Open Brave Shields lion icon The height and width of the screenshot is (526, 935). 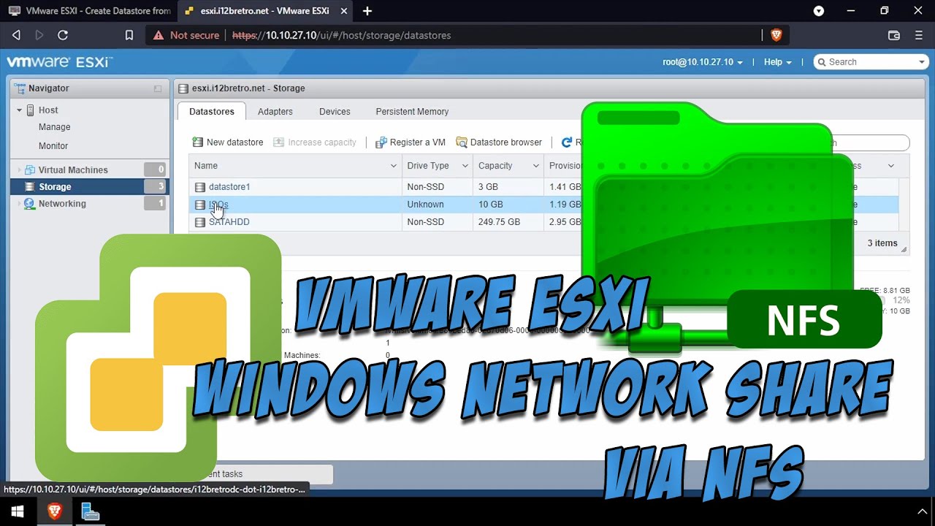click(x=776, y=35)
